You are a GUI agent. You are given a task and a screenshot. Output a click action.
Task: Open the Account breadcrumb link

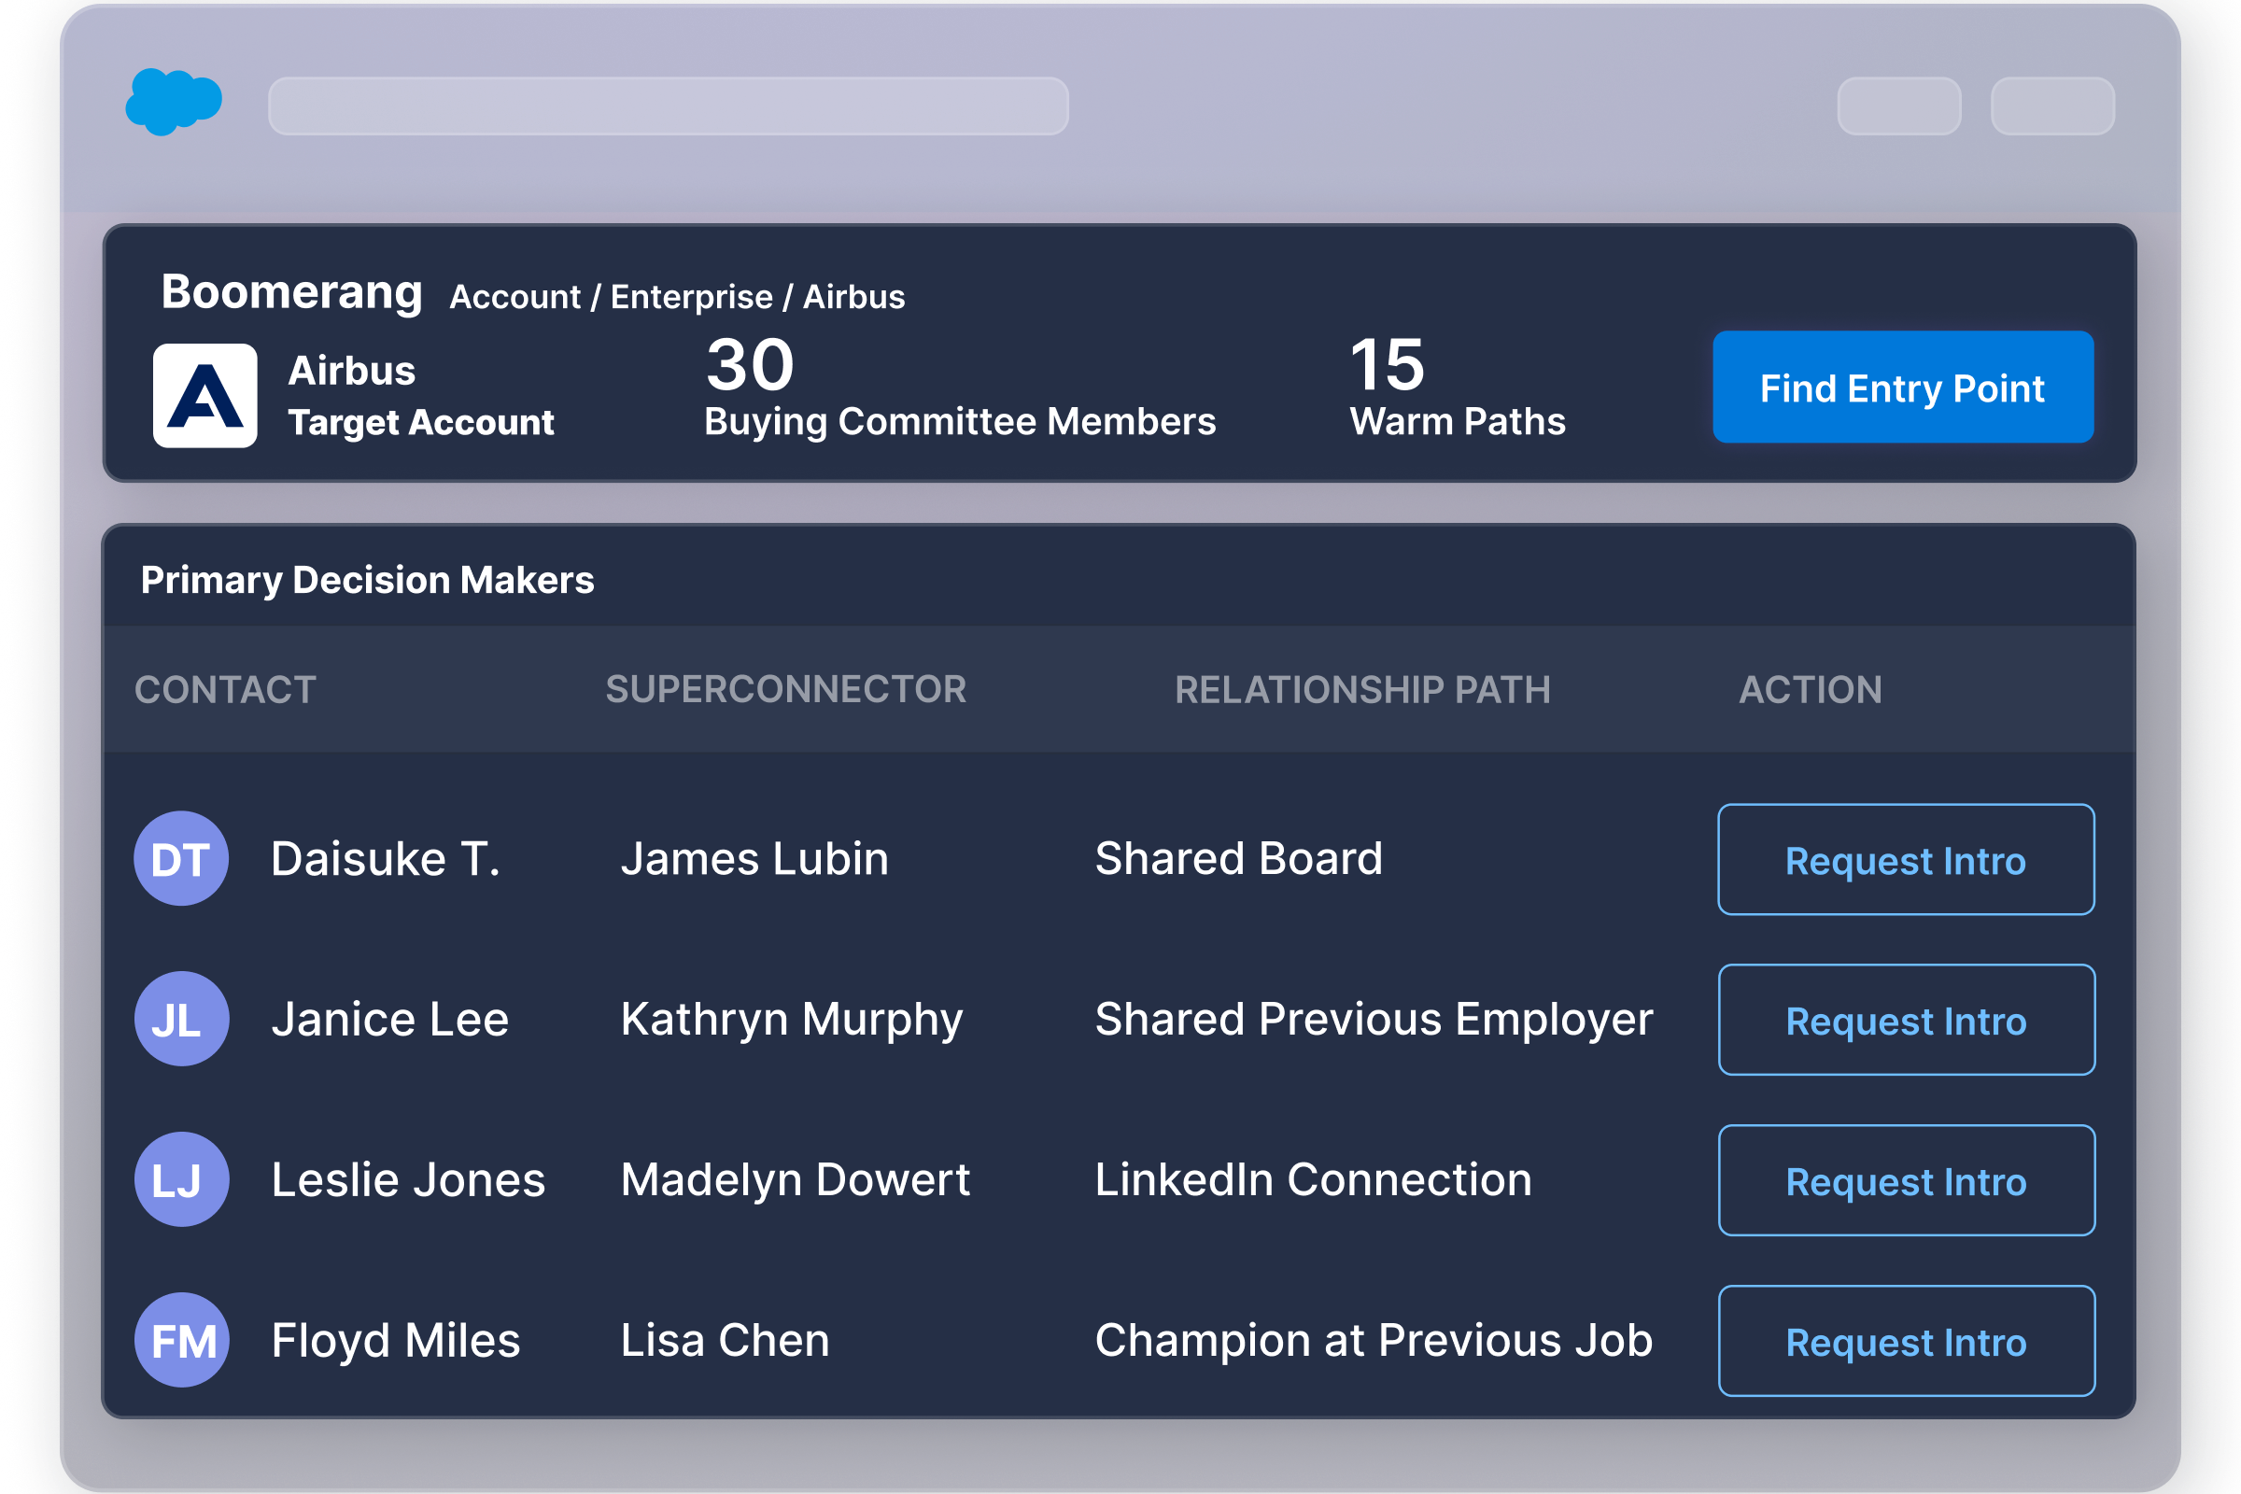514,297
